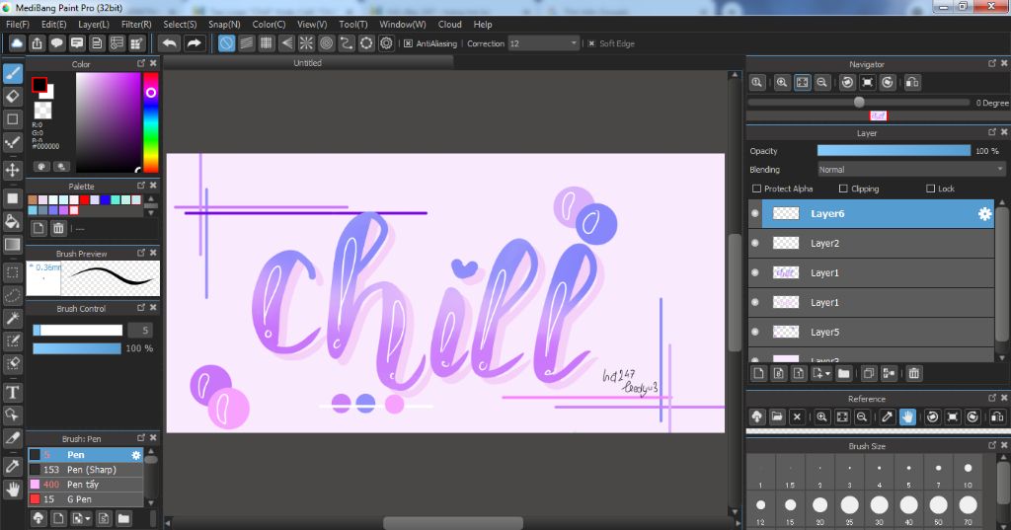Viewport: 1011px width, 530px height.
Task: Open the Correction value dropdown
Action: coord(574,43)
